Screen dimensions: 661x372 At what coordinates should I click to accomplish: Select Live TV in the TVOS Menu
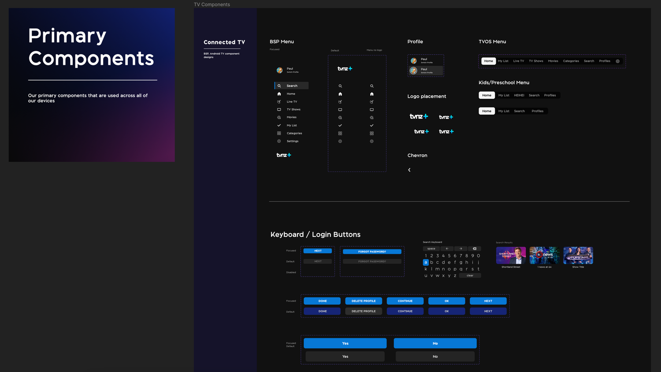point(518,61)
